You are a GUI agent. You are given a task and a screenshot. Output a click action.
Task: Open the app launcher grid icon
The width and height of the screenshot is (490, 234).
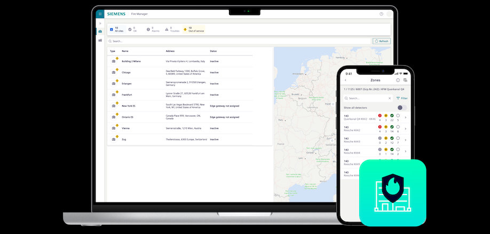pos(100,14)
